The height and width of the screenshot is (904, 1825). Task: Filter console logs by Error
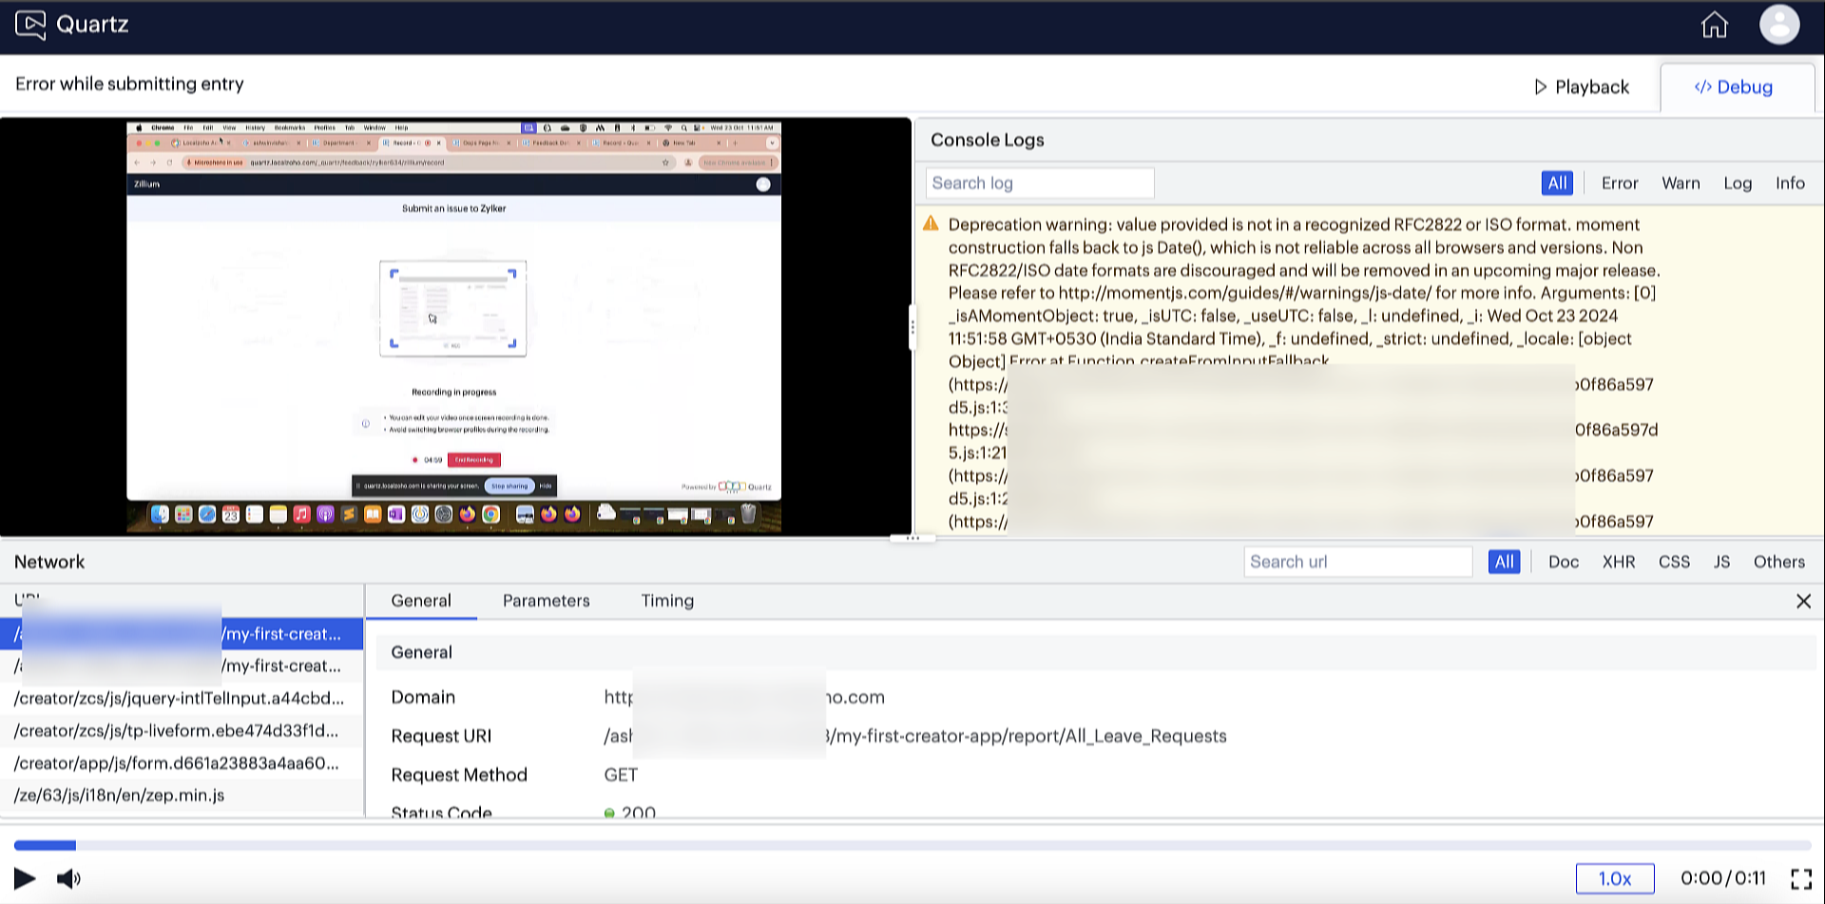click(x=1620, y=183)
